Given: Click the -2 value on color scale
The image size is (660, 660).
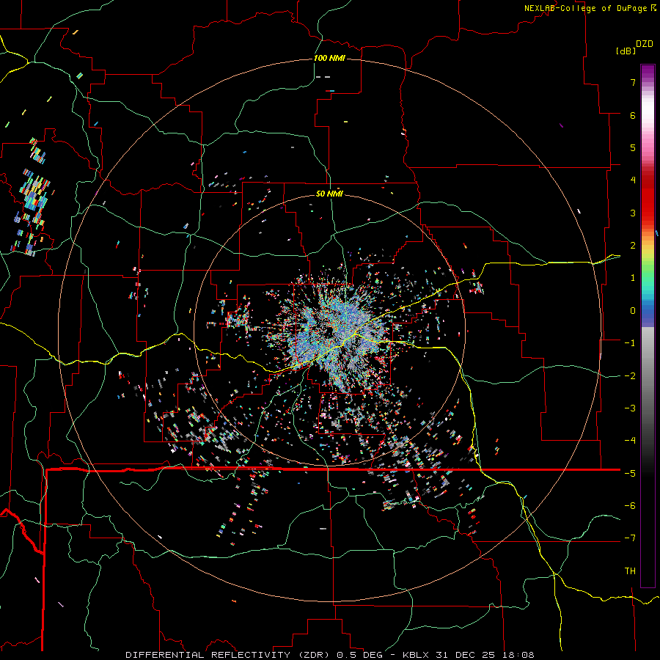Looking at the screenshot, I should coord(630,376).
